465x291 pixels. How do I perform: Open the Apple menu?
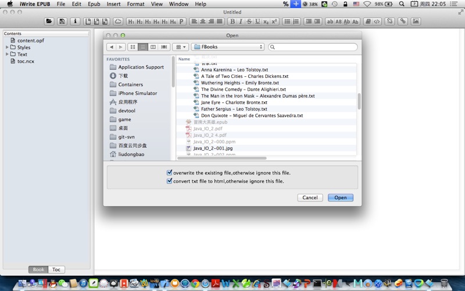[10, 4]
